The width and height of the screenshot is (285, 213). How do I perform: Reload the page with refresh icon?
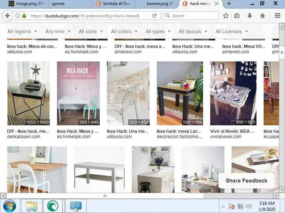click(154, 16)
